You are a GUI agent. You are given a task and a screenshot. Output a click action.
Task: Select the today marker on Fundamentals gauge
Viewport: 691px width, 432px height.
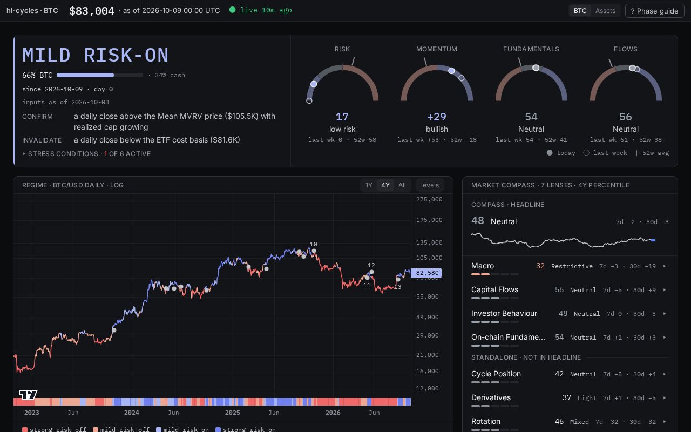tap(536, 67)
